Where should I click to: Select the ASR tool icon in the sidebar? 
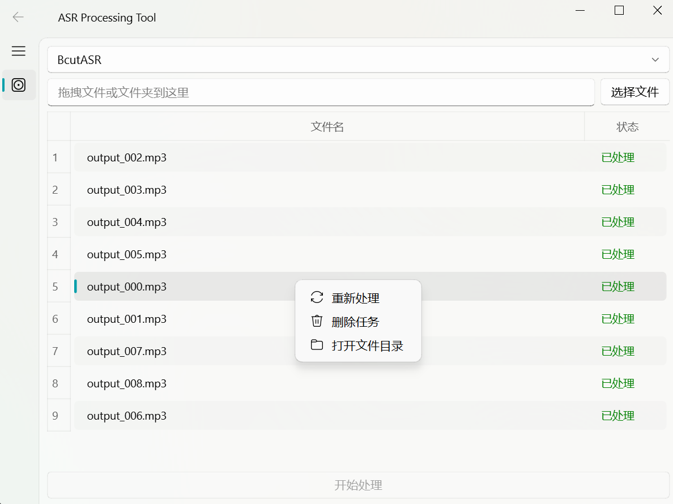coord(18,86)
